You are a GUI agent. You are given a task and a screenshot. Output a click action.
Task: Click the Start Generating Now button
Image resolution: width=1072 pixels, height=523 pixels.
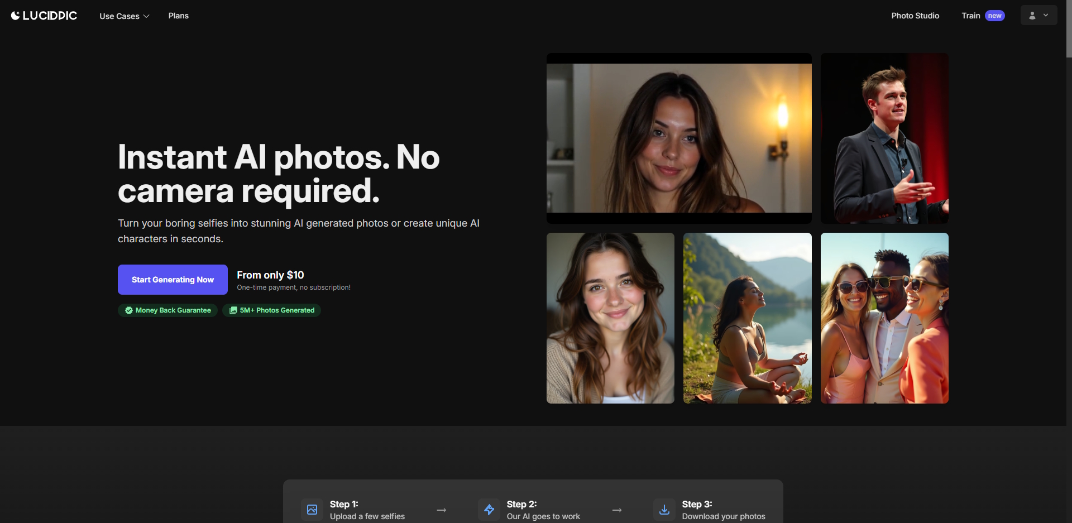pos(172,279)
